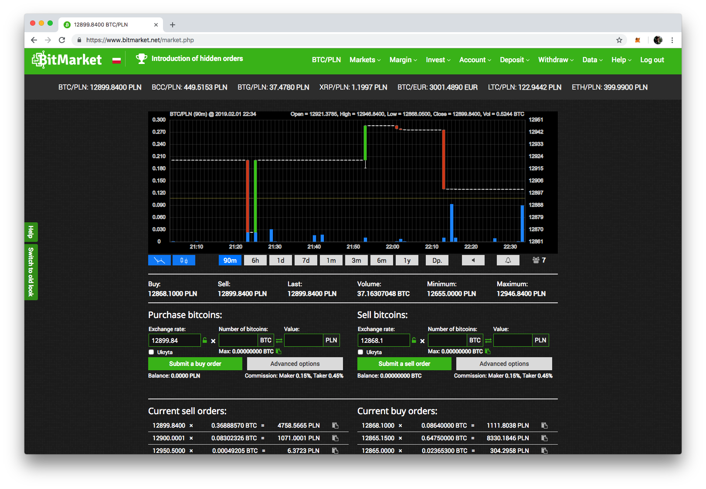
Task: Toggle purchase exchange rate lock icon
Action: pyautogui.click(x=205, y=340)
